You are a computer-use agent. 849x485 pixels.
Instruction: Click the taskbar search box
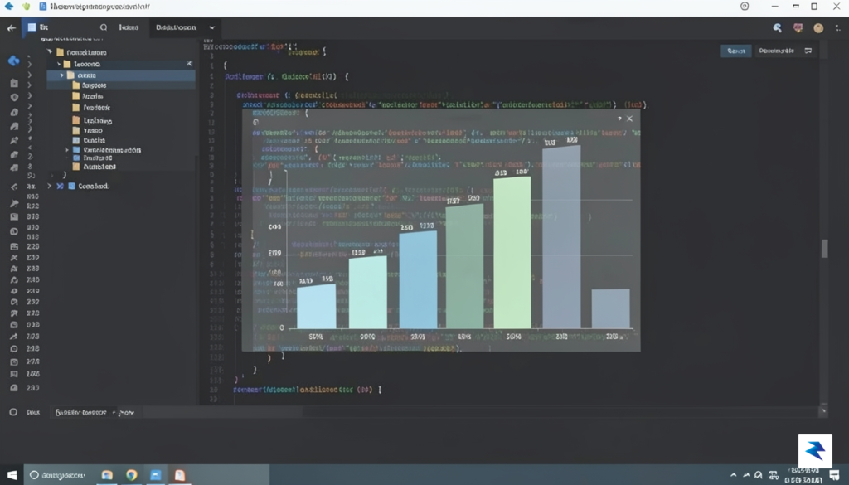point(59,475)
